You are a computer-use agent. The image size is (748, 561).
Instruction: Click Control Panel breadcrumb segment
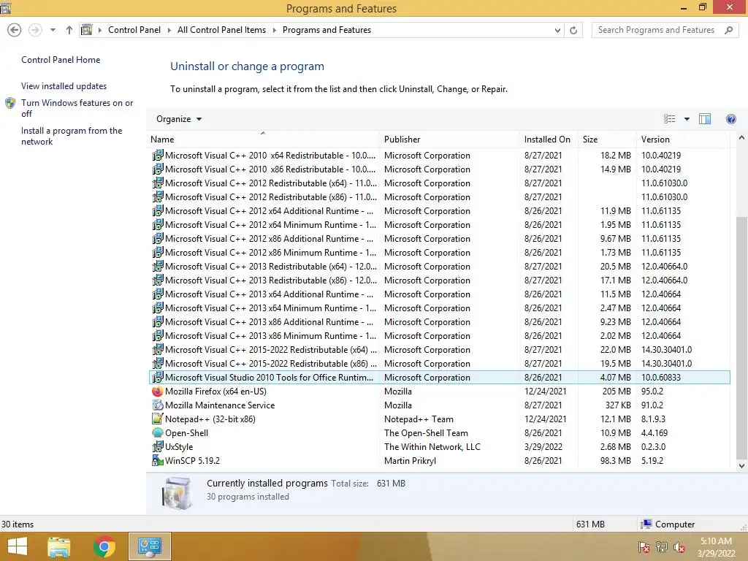[x=134, y=29]
